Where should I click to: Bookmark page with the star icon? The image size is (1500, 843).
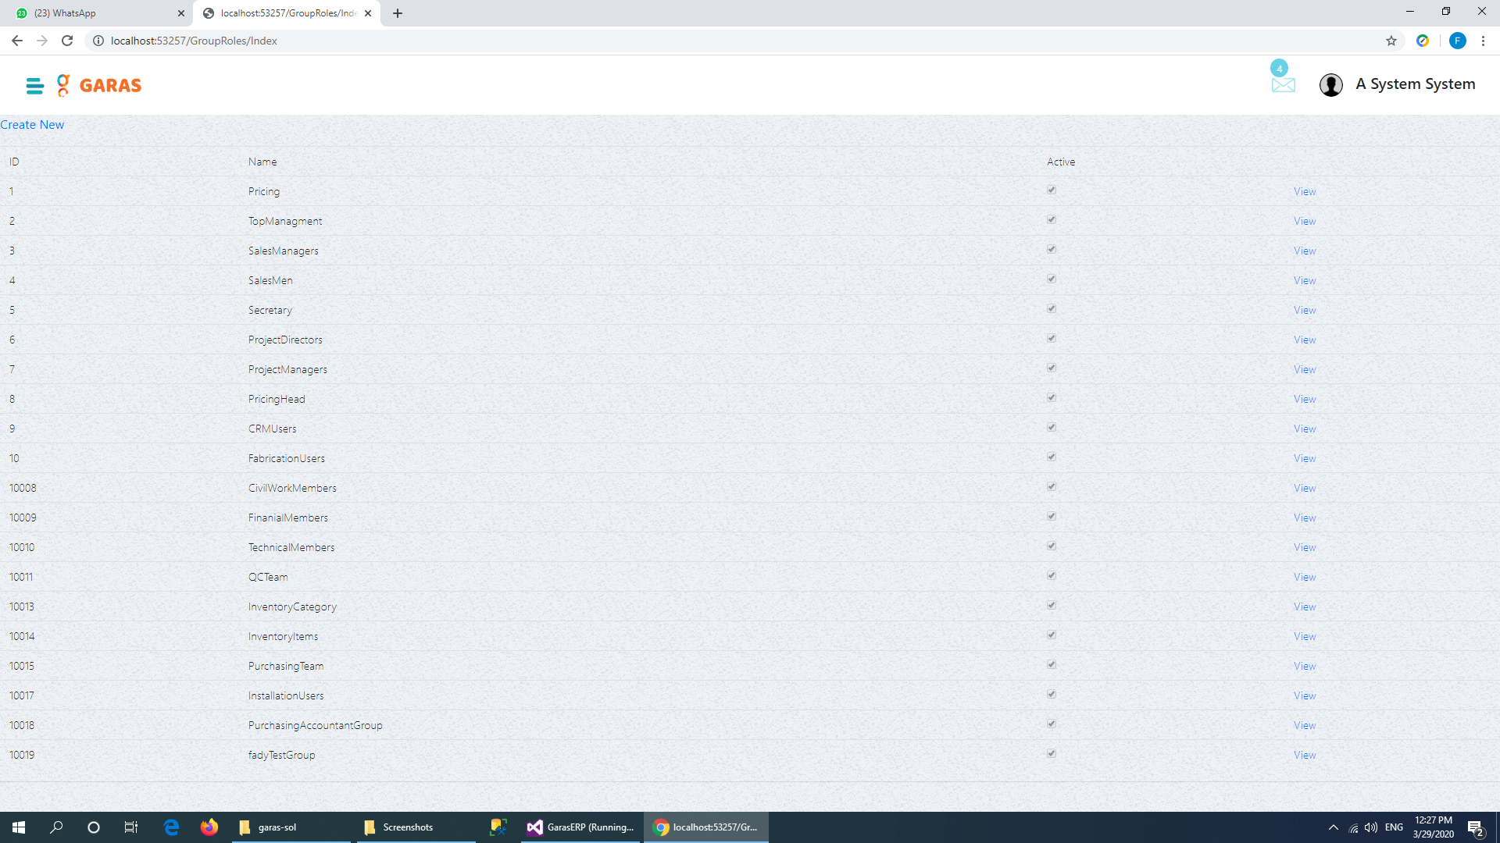[x=1391, y=41]
